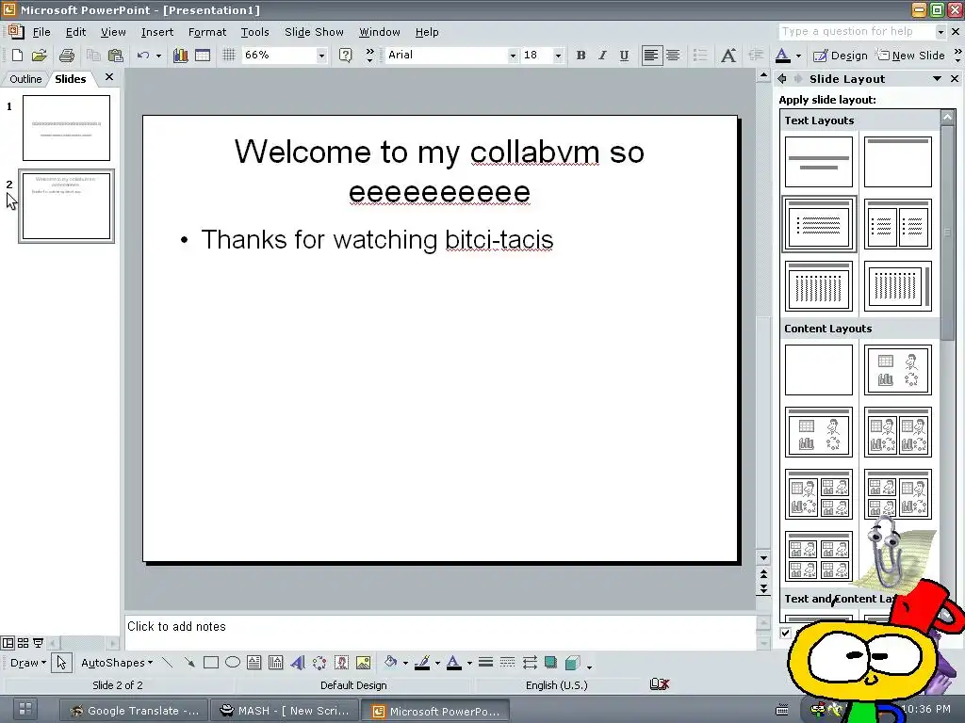Choose Arrow Style in drawing toolbar
Image resolution: width=965 pixels, height=723 pixels.
(x=530, y=662)
